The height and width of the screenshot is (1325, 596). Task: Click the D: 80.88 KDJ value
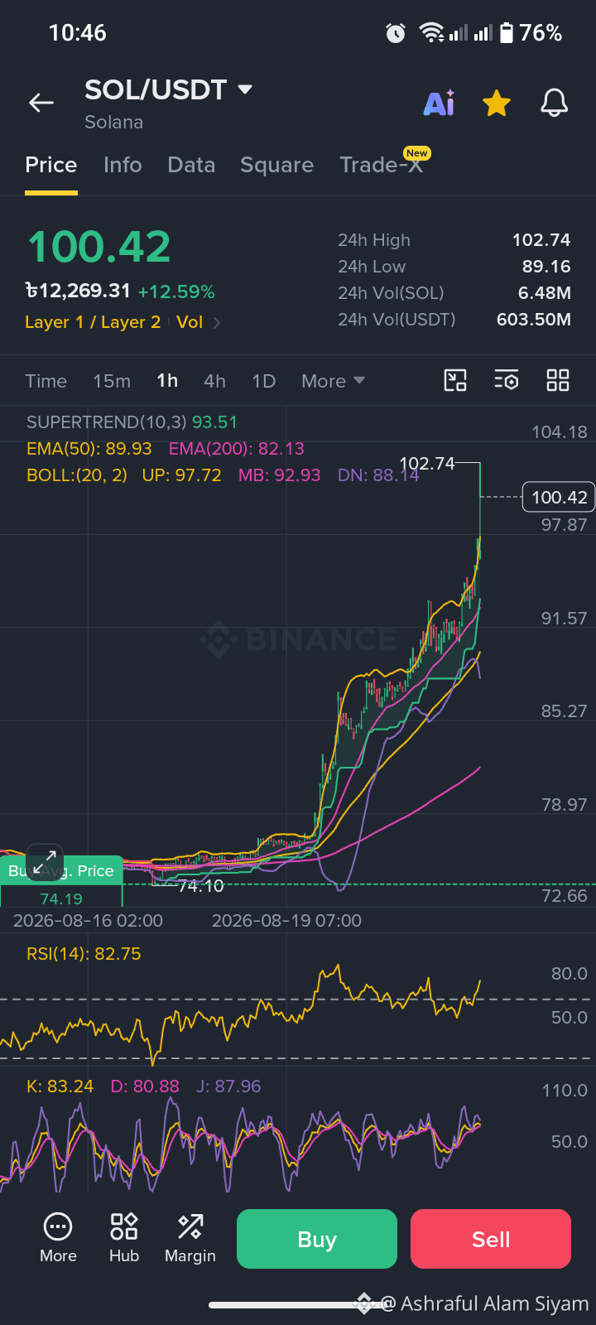click(145, 1086)
